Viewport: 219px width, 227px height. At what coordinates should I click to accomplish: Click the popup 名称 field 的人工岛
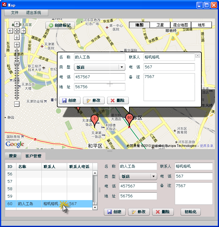point(100,57)
